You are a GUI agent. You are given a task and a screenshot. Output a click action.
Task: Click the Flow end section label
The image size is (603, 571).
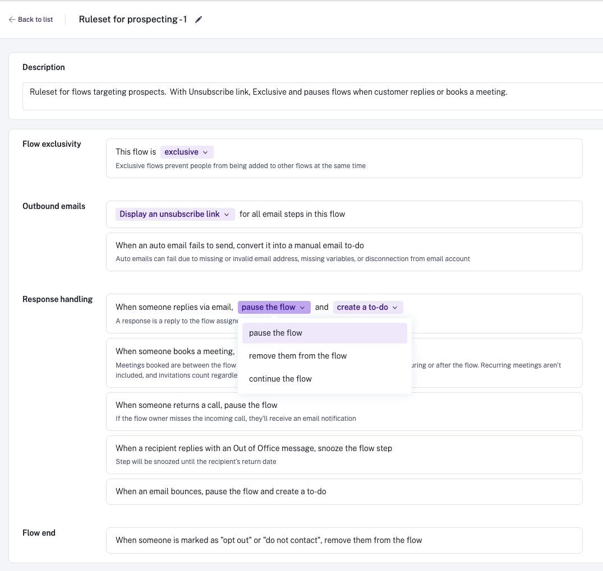tap(39, 533)
